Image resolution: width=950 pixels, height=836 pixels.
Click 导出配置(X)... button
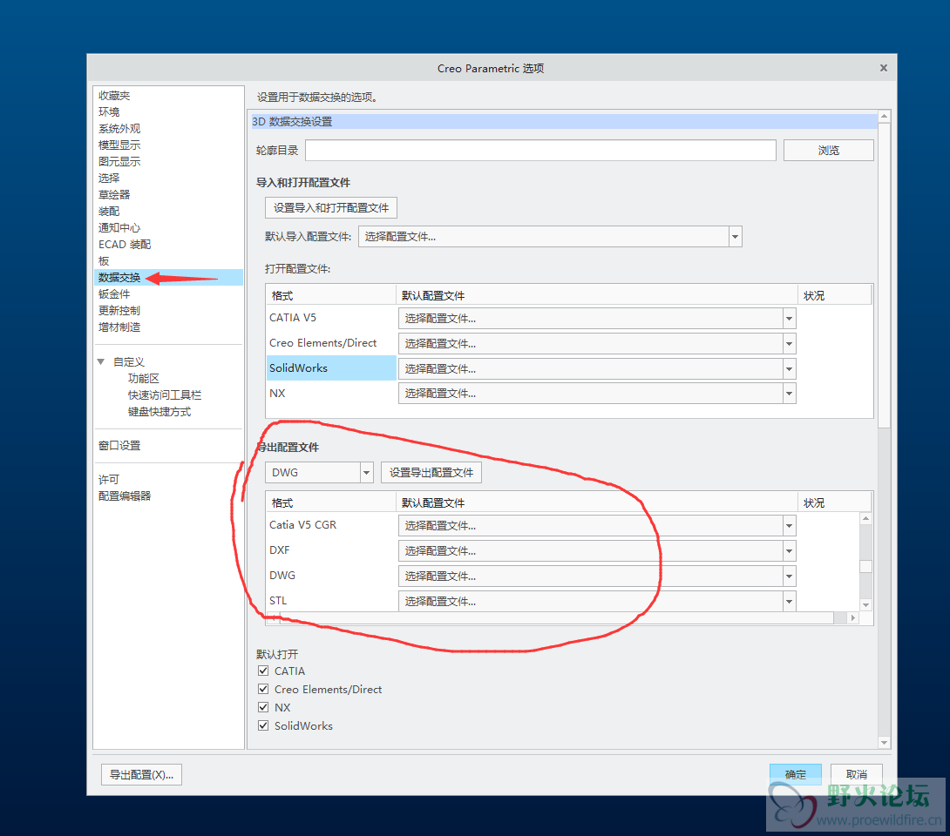[x=141, y=774]
